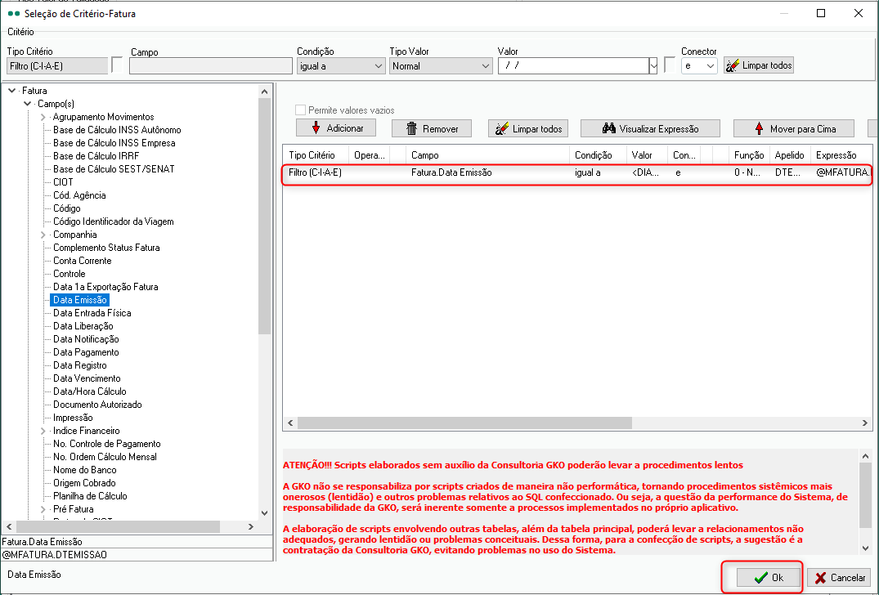Click the Visualizar Expressão button
Image resolution: width=879 pixels, height=595 pixels.
[x=650, y=128]
